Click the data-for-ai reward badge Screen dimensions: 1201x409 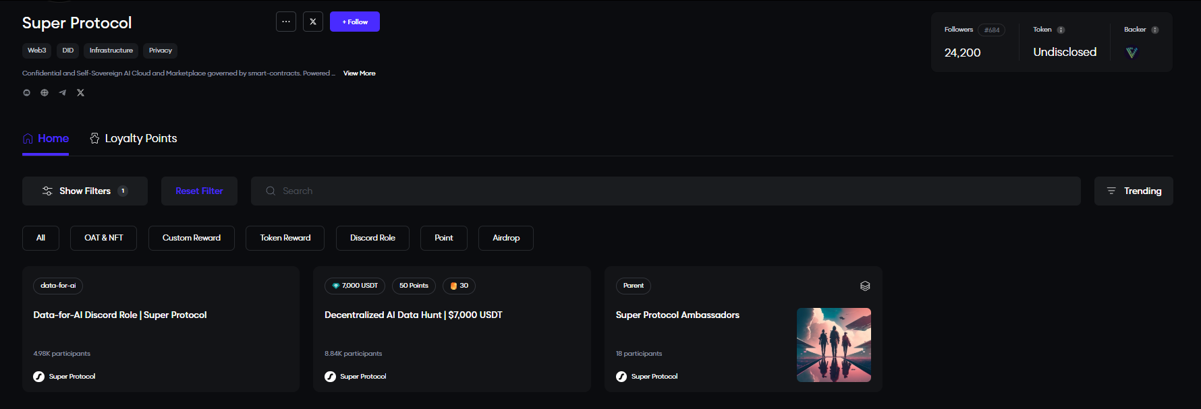coord(58,286)
